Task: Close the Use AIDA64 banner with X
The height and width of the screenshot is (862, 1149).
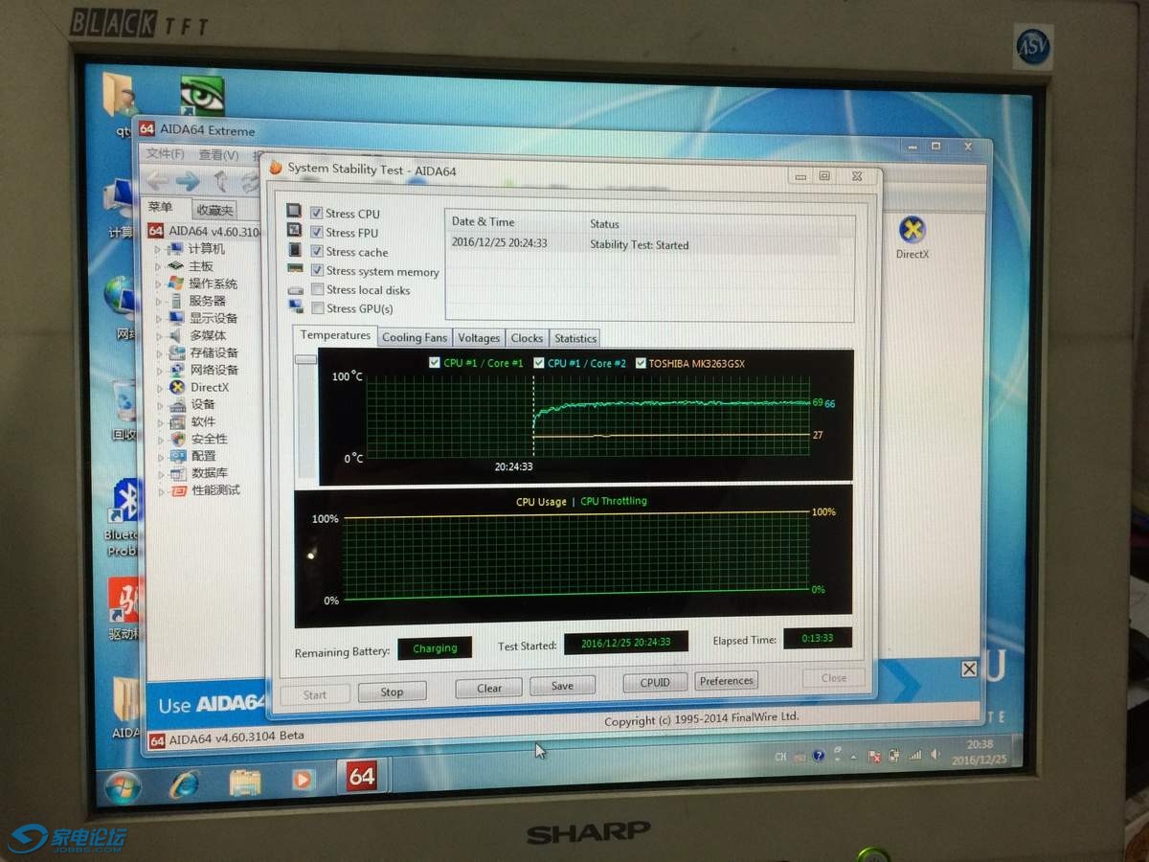Action: click(969, 669)
